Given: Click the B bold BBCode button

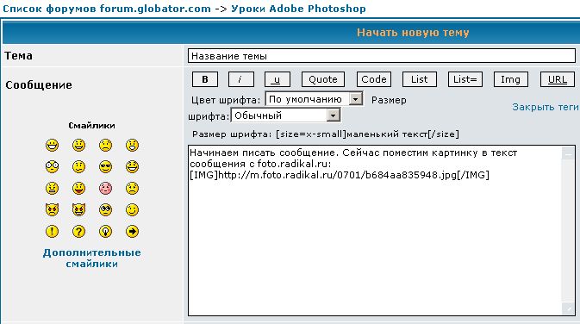Looking at the screenshot, I should [x=205, y=79].
